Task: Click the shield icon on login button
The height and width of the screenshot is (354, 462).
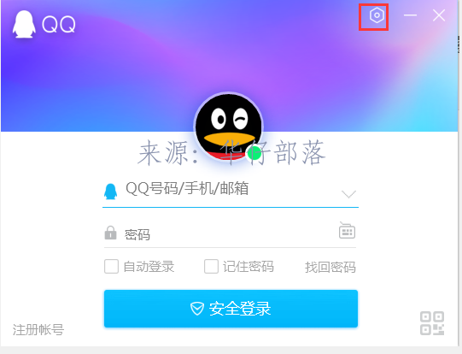Action: coord(196,309)
